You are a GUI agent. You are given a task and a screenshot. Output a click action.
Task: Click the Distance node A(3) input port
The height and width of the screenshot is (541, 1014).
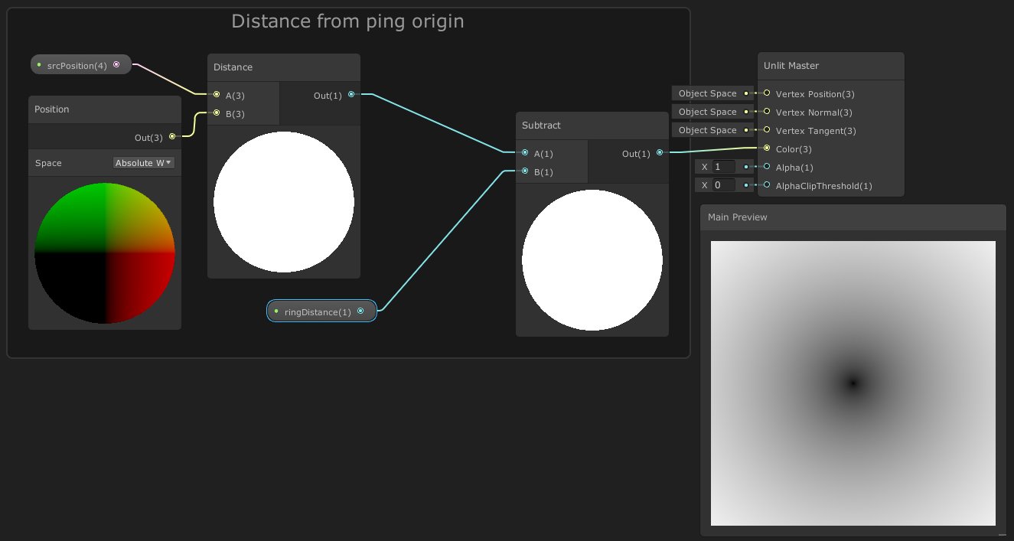pyautogui.click(x=217, y=96)
